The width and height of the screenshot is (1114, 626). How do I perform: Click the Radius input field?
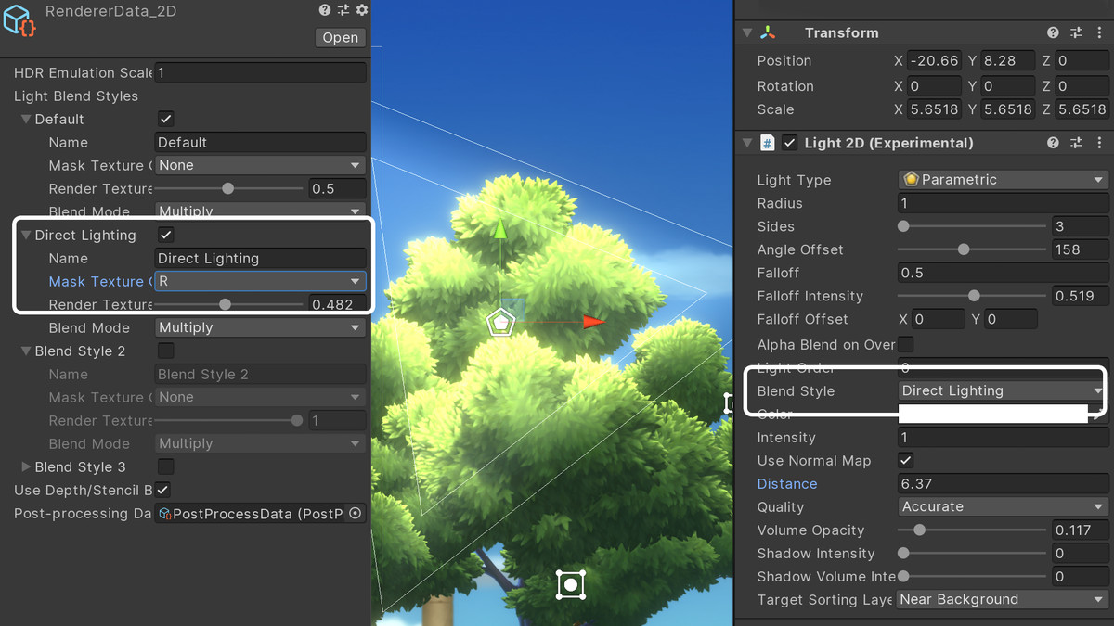[x=1004, y=203]
